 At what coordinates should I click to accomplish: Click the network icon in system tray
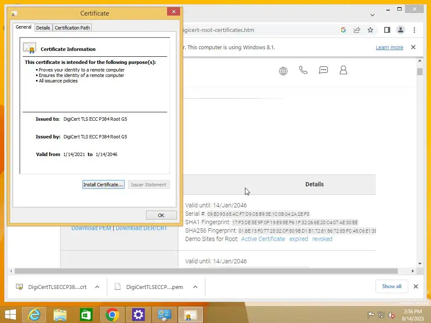[381, 315]
